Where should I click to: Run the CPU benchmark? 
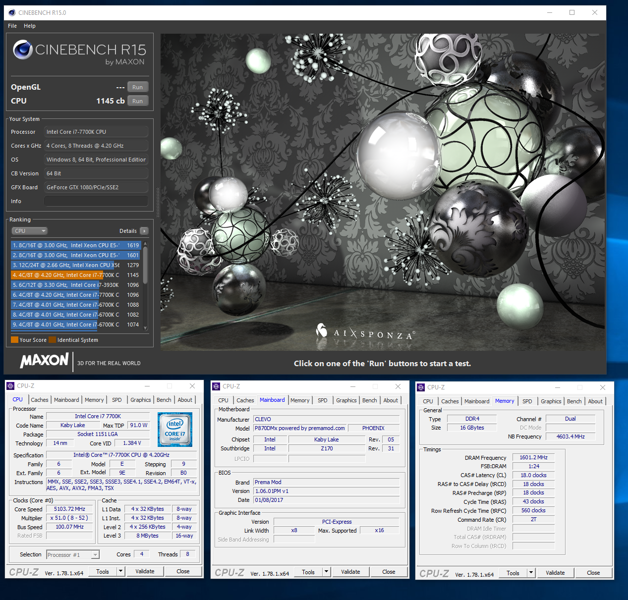tap(138, 101)
